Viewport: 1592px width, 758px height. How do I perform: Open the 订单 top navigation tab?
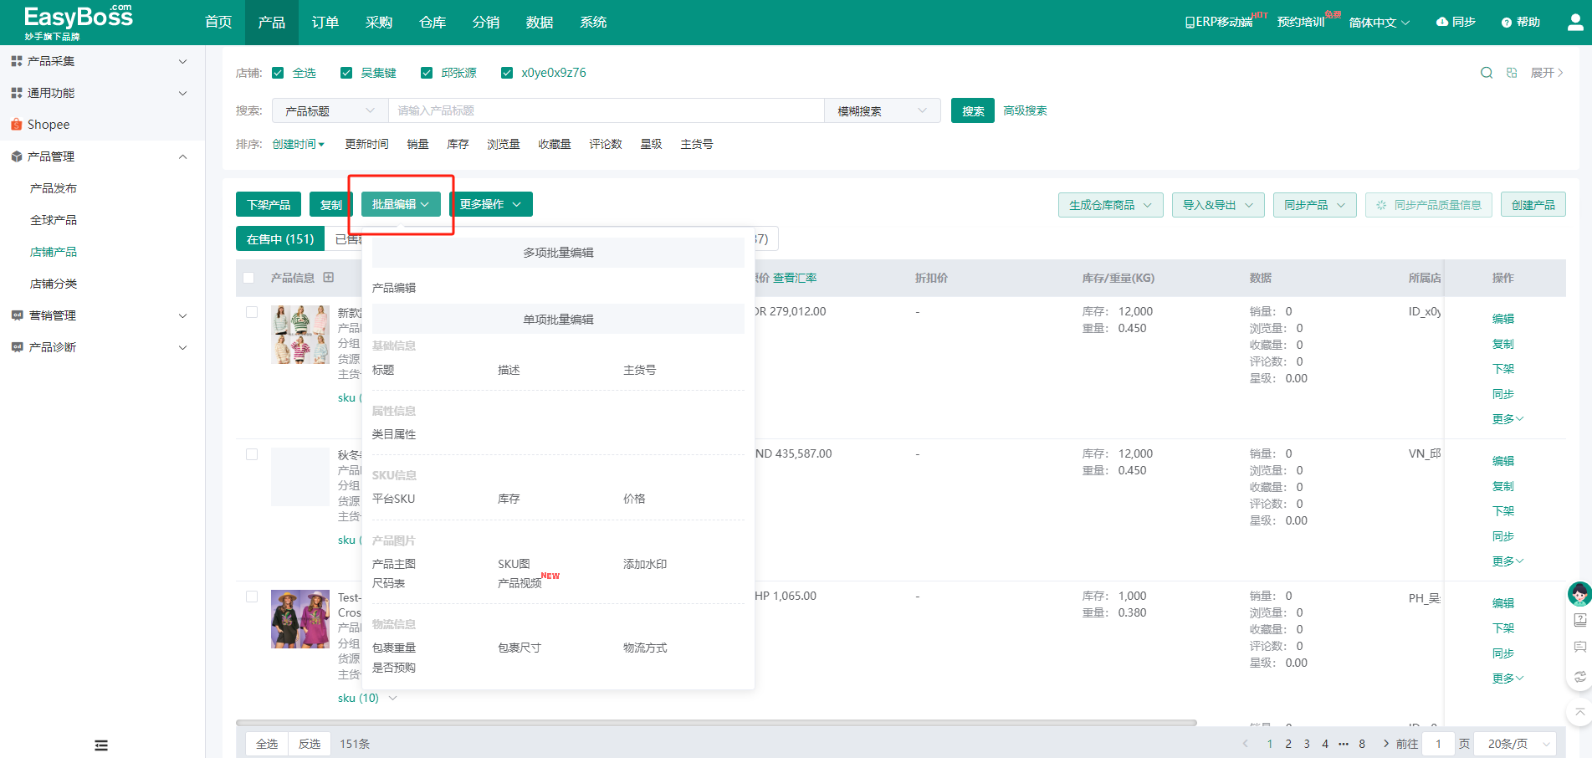click(x=325, y=23)
